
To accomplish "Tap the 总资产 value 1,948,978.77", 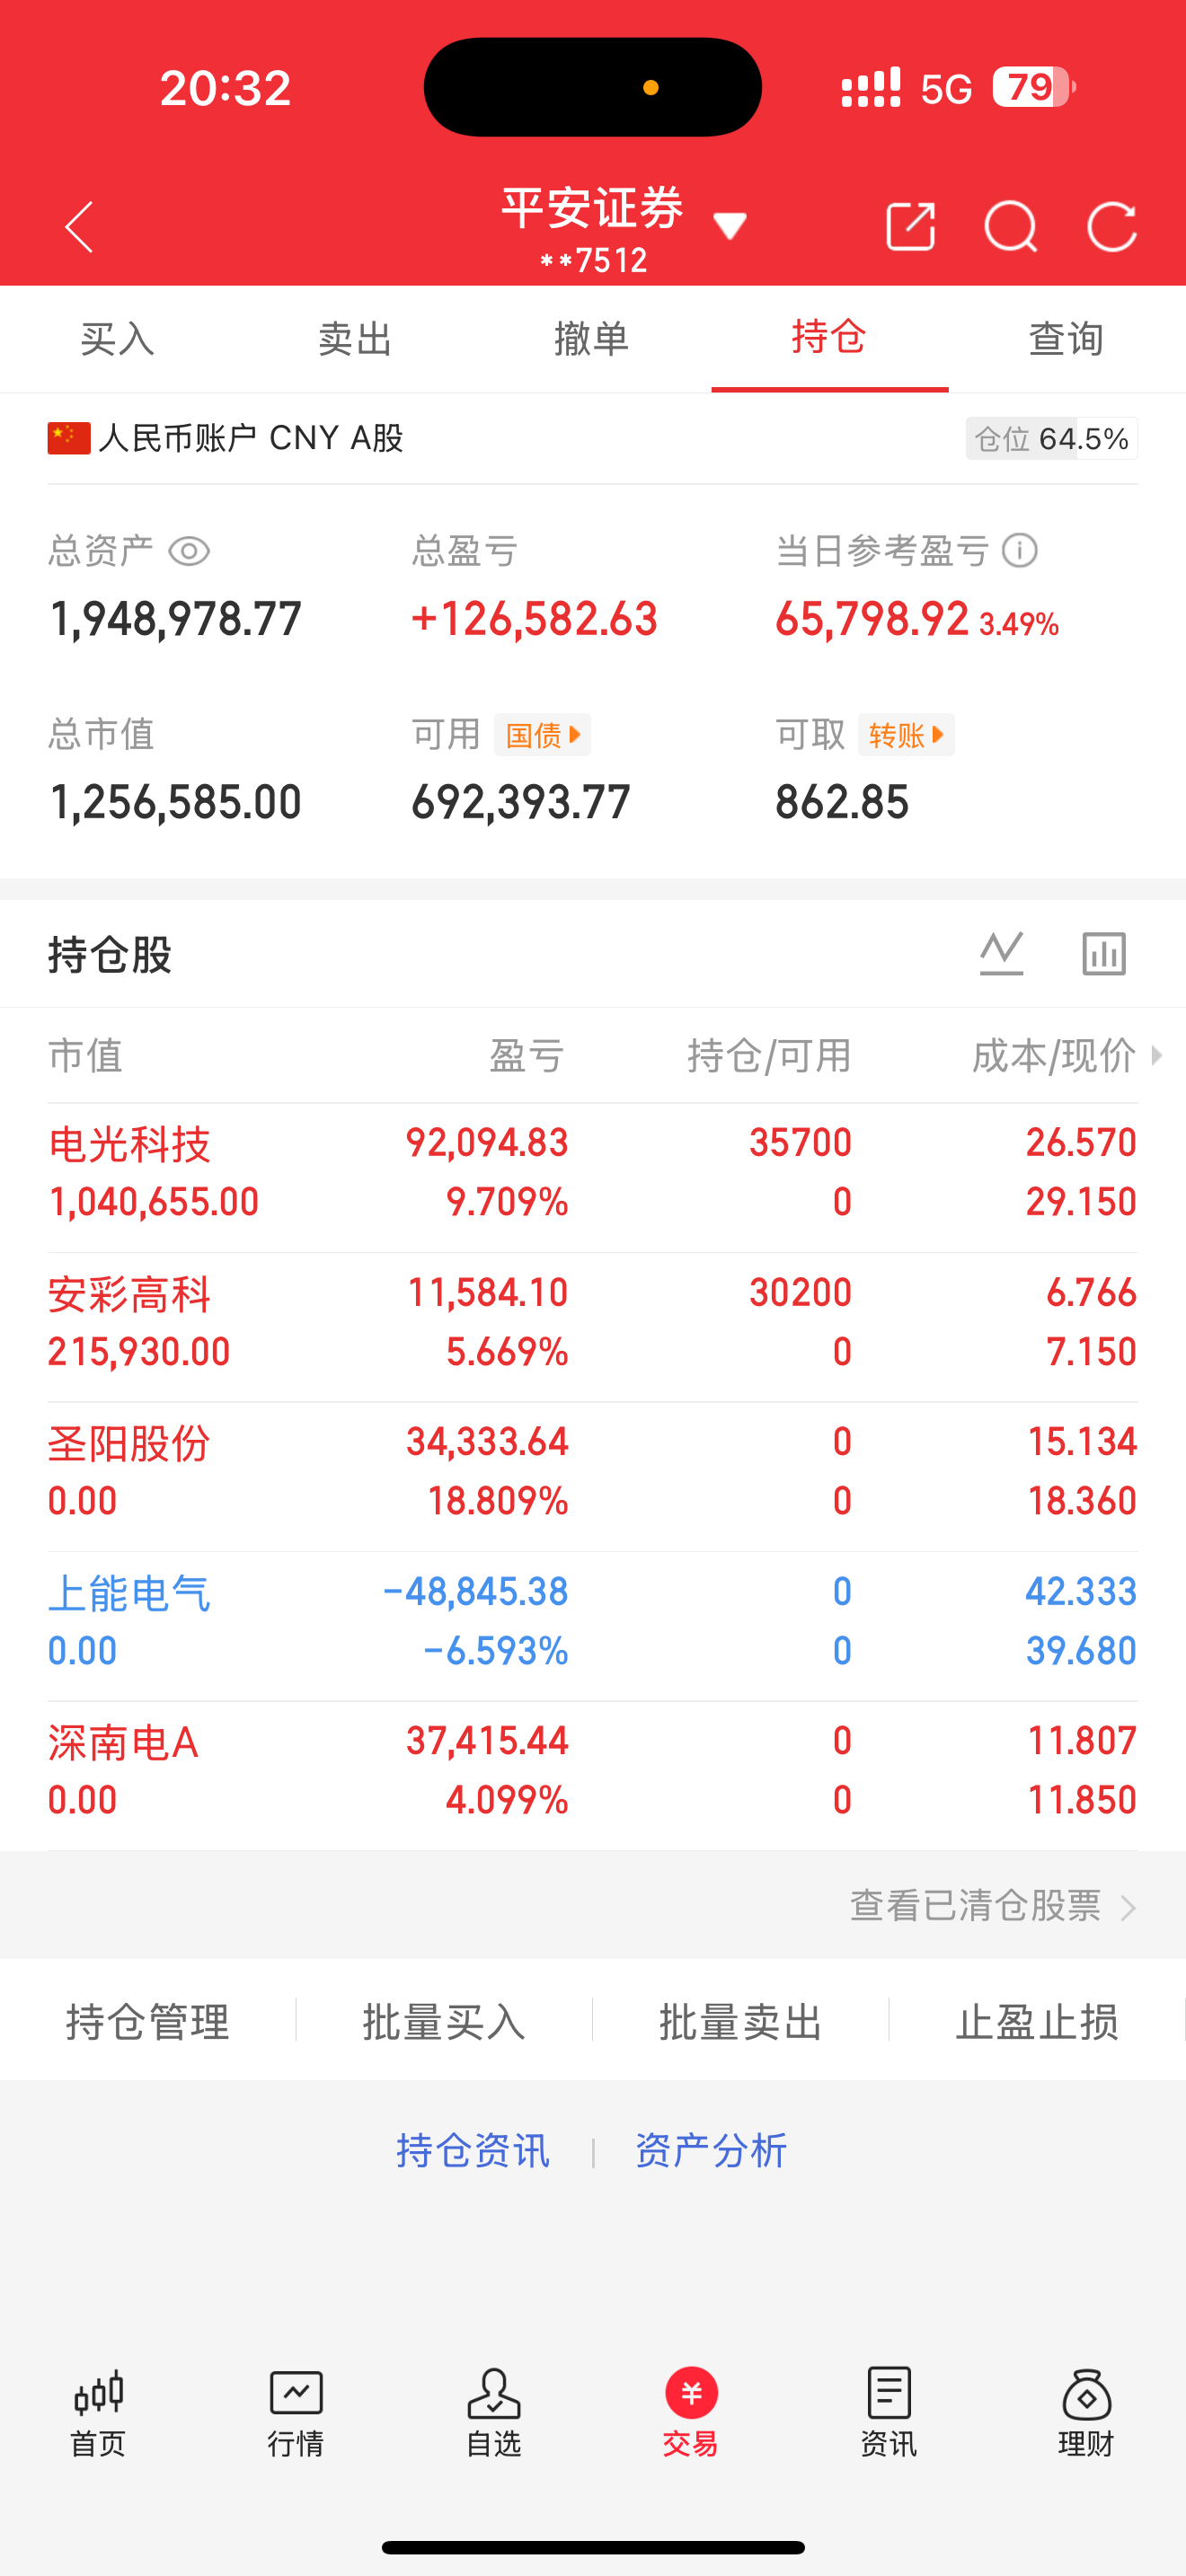I will click(x=175, y=619).
